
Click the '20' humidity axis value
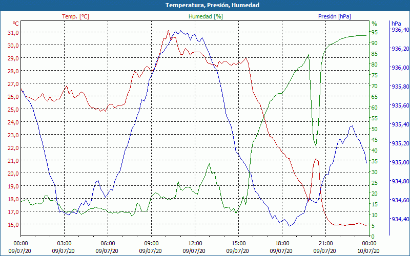375,194
